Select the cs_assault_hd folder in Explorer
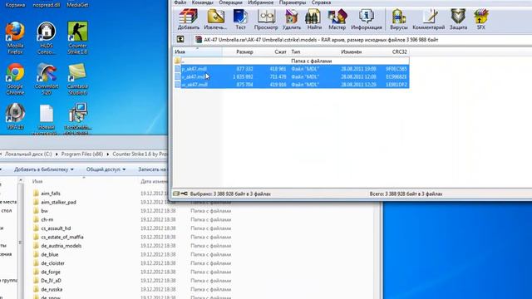Image resolution: width=532 pixels, height=299 pixels. click(x=56, y=228)
